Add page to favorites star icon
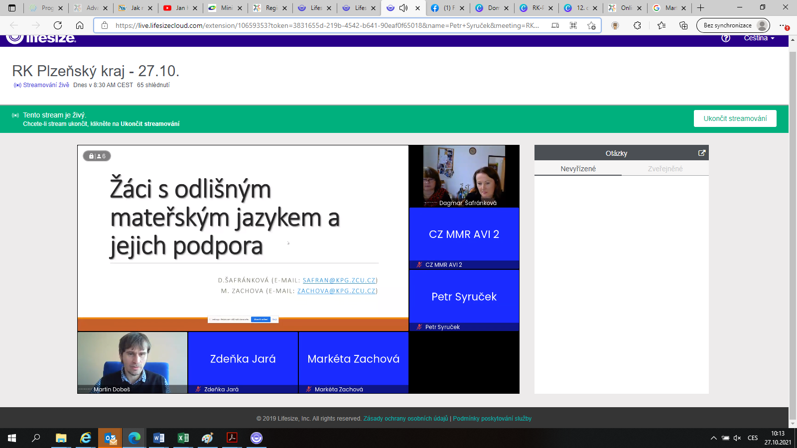This screenshot has height=448, width=797. [x=591, y=25]
